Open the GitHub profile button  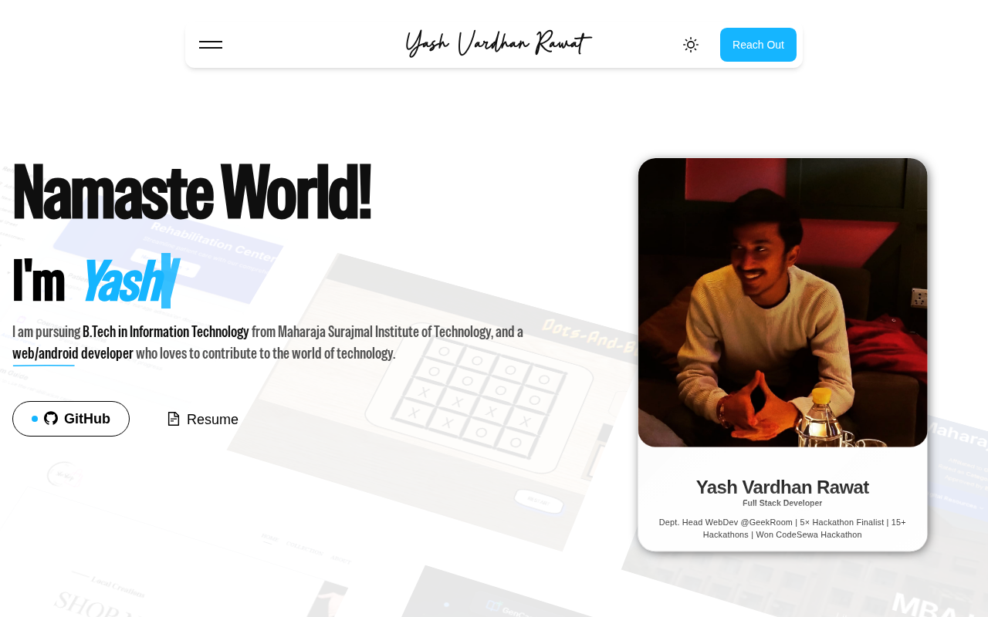tap(71, 419)
